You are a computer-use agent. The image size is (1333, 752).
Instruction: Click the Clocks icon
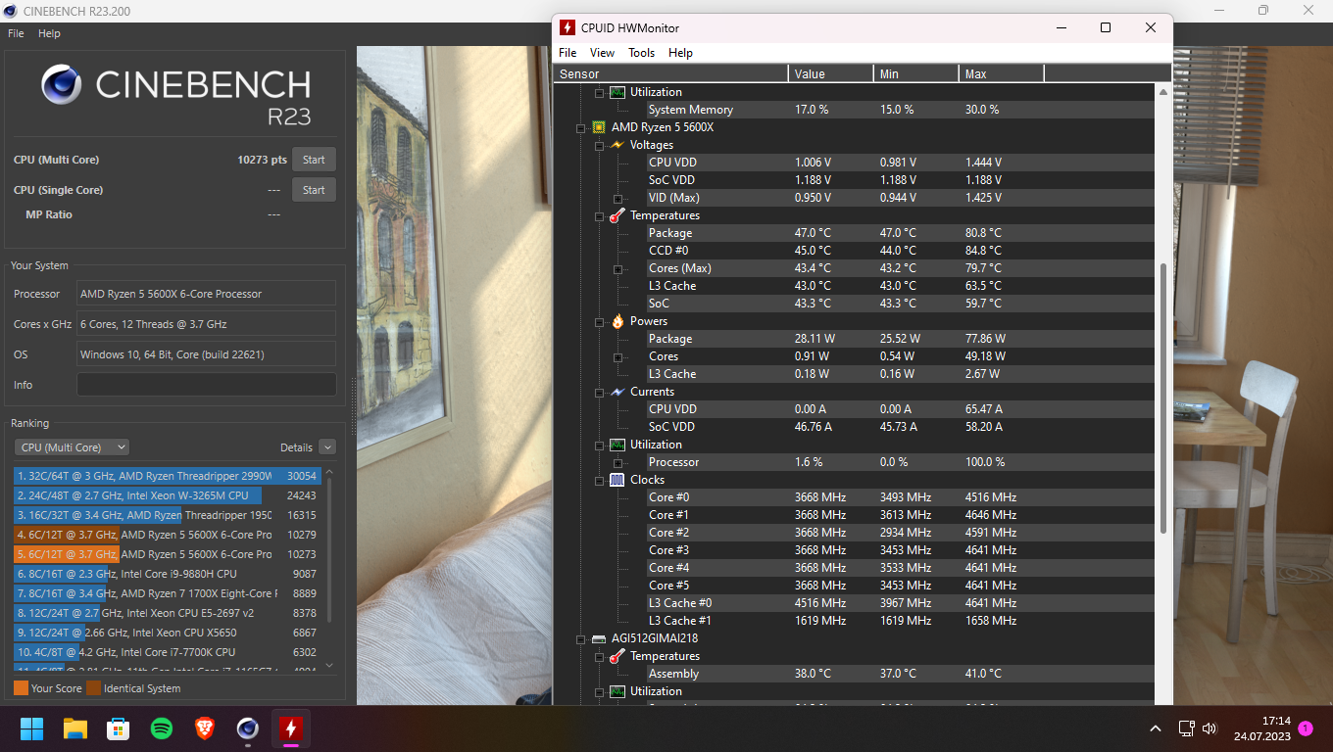pos(617,480)
